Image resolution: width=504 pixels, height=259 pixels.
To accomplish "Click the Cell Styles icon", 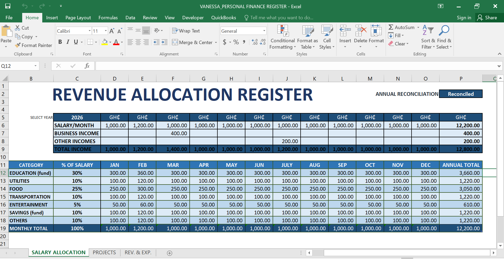I will (x=327, y=31).
